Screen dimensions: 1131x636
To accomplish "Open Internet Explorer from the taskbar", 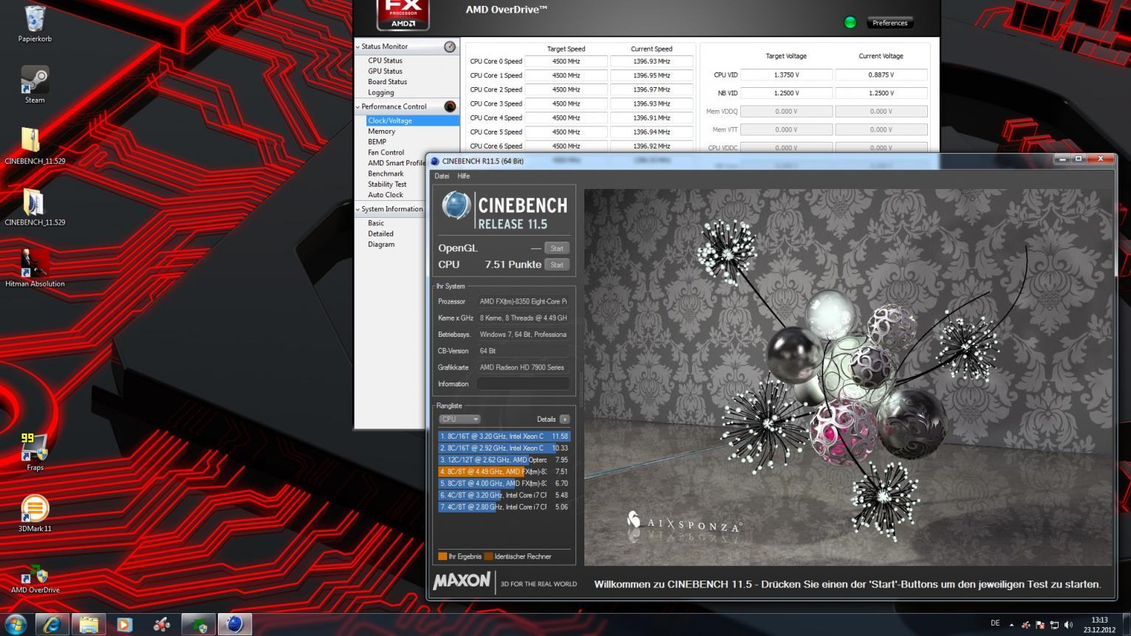I will 52,624.
